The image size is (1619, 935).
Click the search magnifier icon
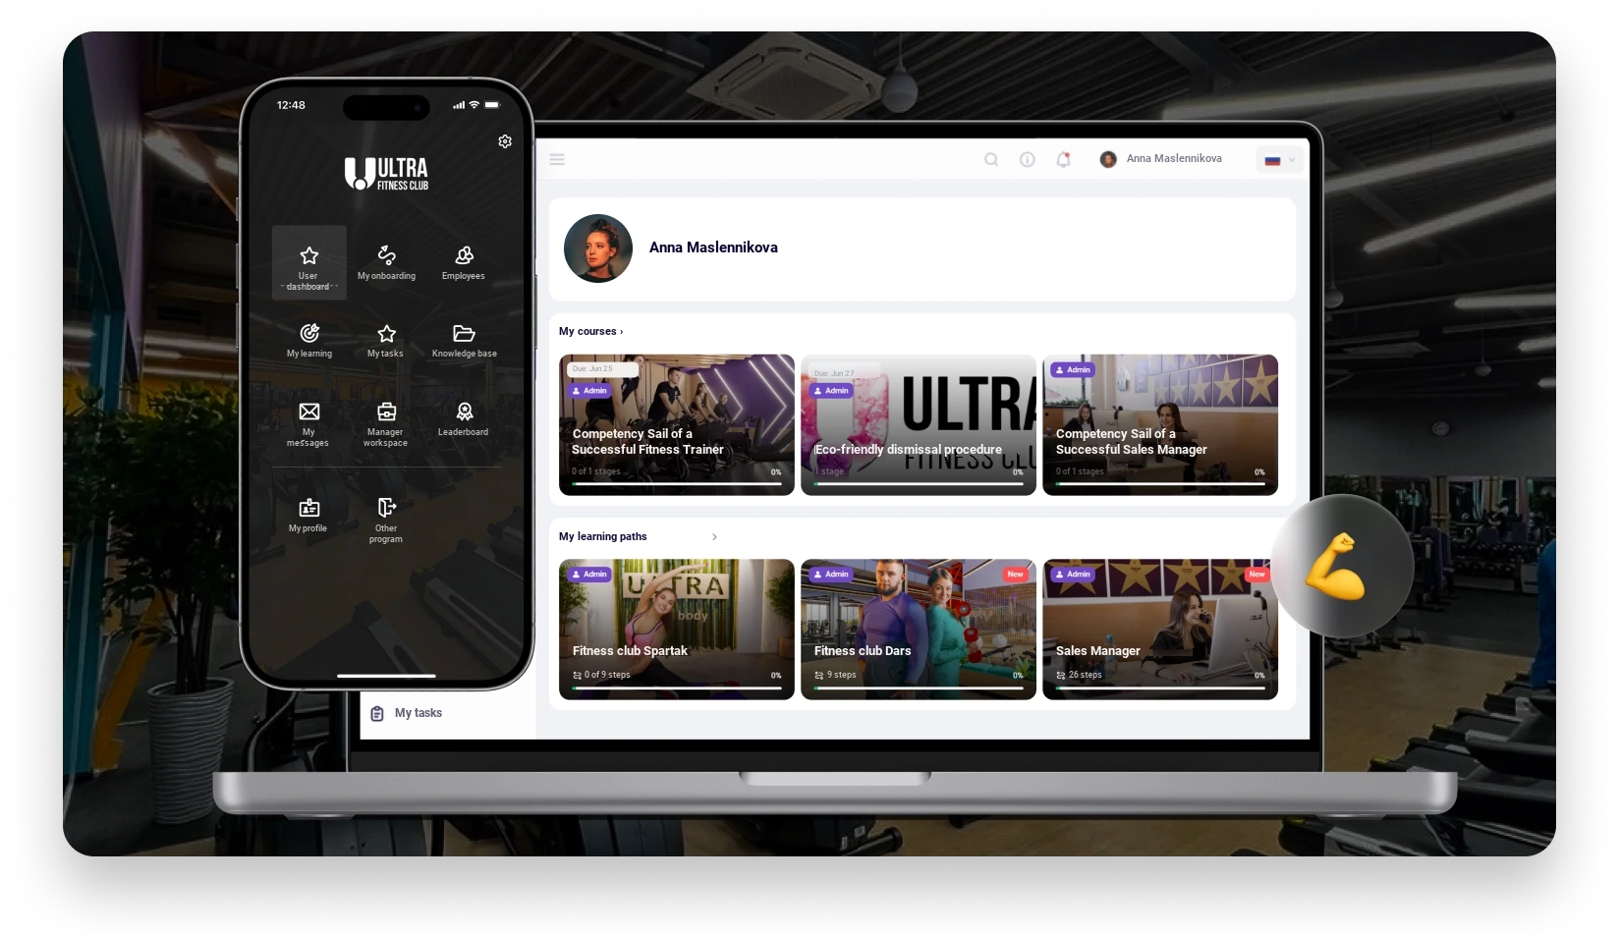pyautogui.click(x=991, y=159)
